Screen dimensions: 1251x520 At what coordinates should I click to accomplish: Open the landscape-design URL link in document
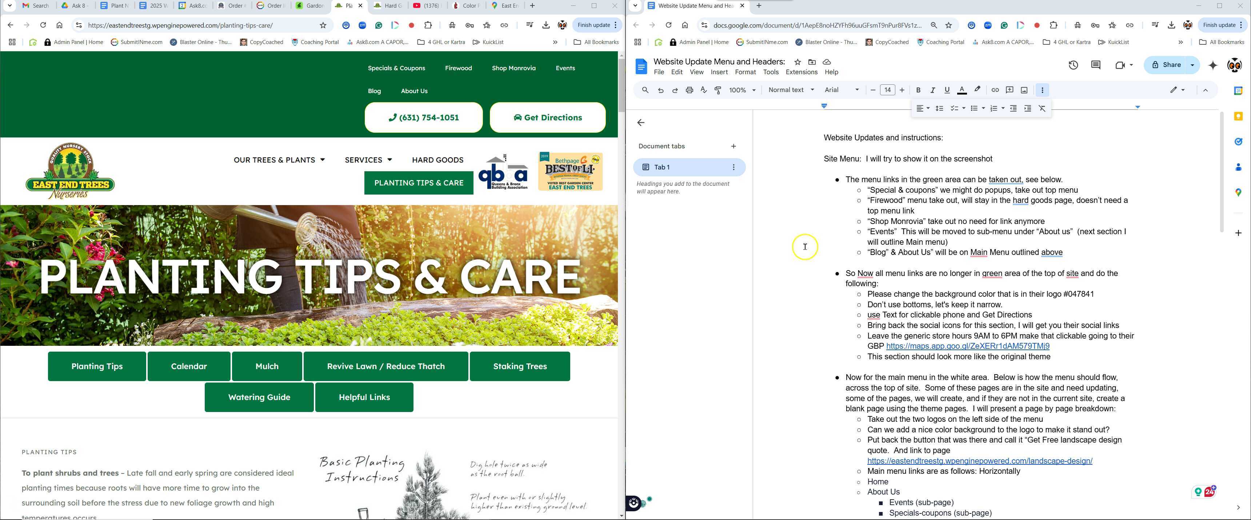point(980,461)
